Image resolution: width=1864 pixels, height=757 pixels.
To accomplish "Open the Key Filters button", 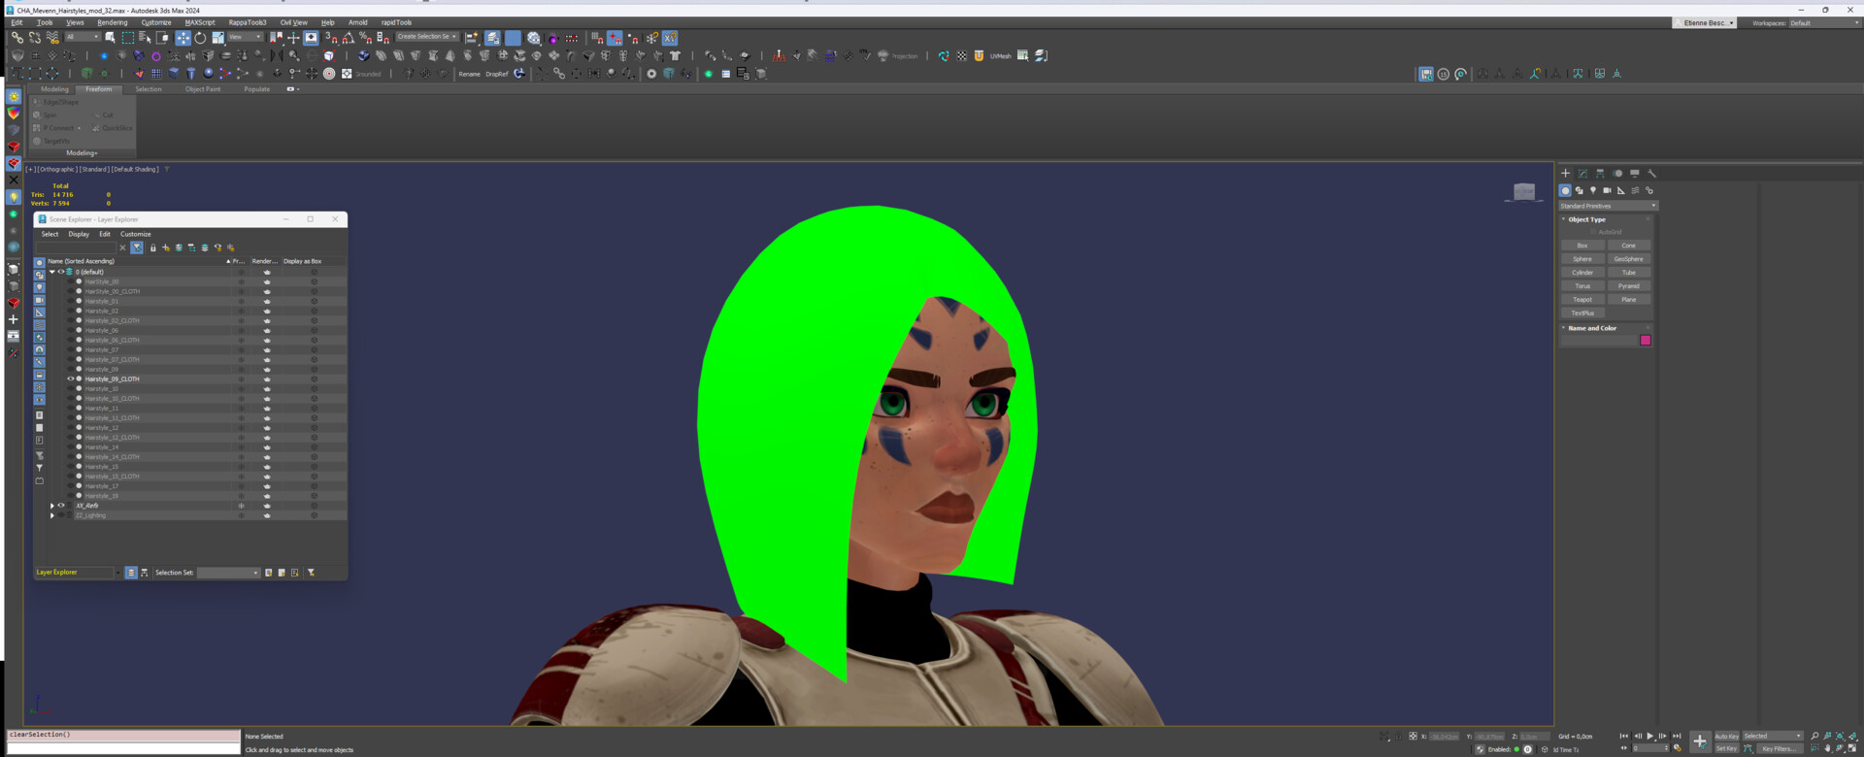I will (x=1779, y=748).
